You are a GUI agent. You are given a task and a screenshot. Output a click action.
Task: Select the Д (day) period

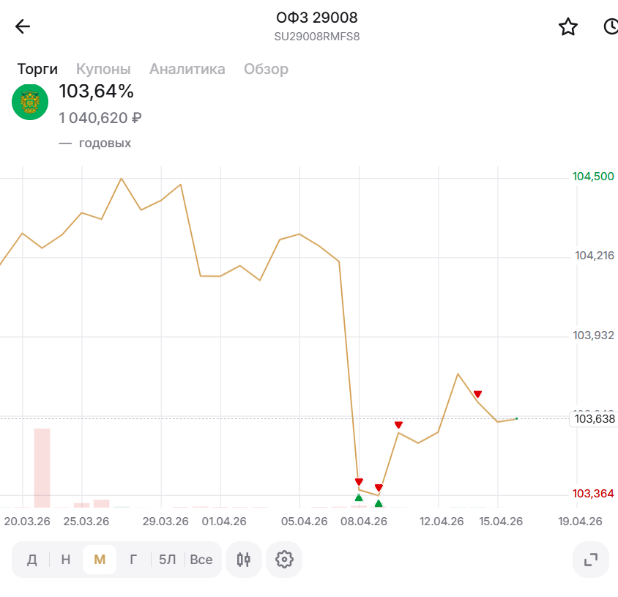(32, 560)
